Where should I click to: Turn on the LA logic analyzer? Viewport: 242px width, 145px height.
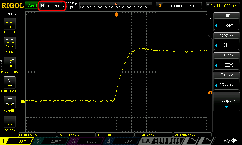point(146,141)
